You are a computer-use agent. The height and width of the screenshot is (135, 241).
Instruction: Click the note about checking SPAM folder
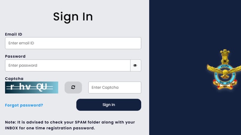pyautogui.click(x=70, y=125)
